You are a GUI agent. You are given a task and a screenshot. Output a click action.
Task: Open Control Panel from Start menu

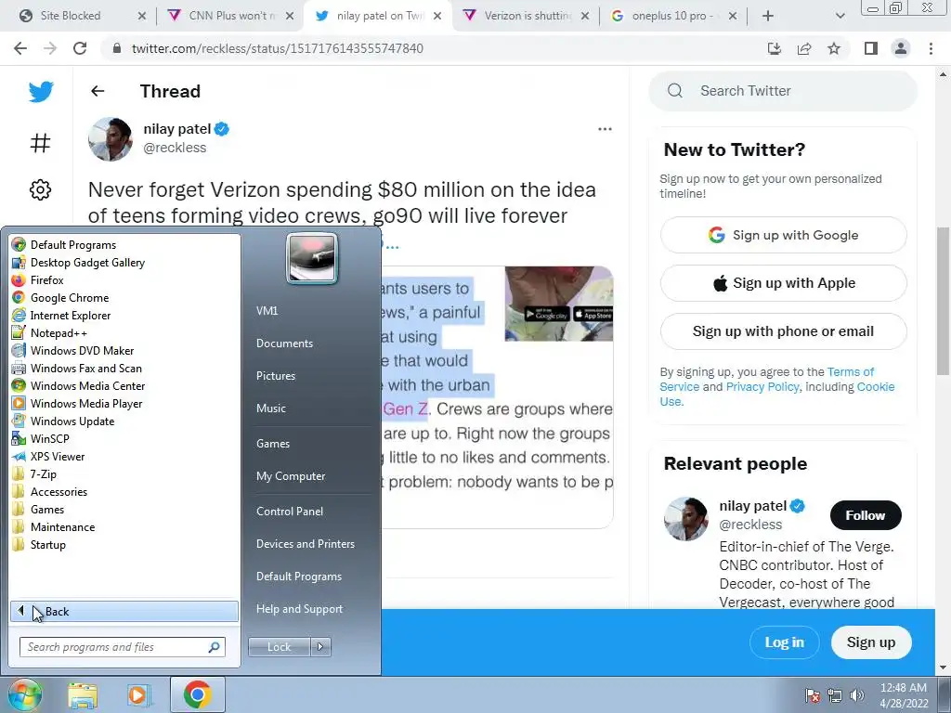(x=290, y=512)
